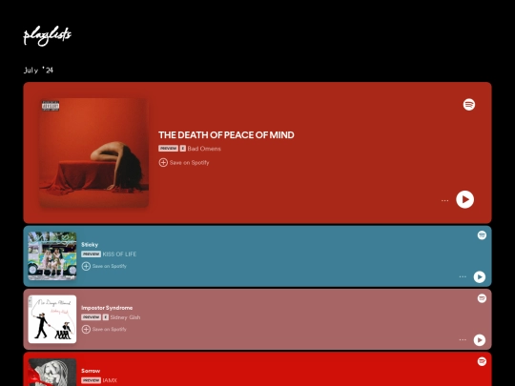Save THE DEATH OF PEACE OF MIND on Spotify
This screenshot has width=515, height=386.
click(184, 162)
